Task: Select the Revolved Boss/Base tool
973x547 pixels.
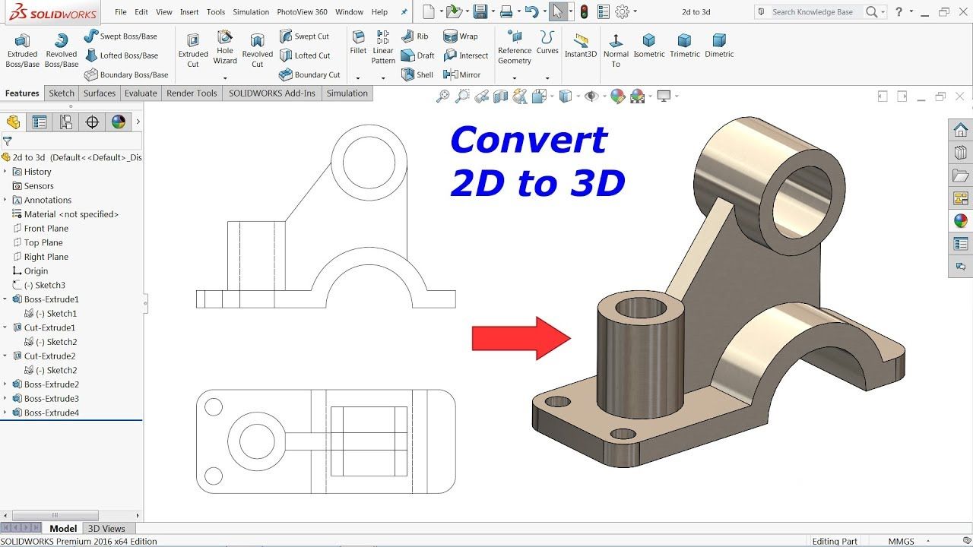Action: (x=62, y=50)
